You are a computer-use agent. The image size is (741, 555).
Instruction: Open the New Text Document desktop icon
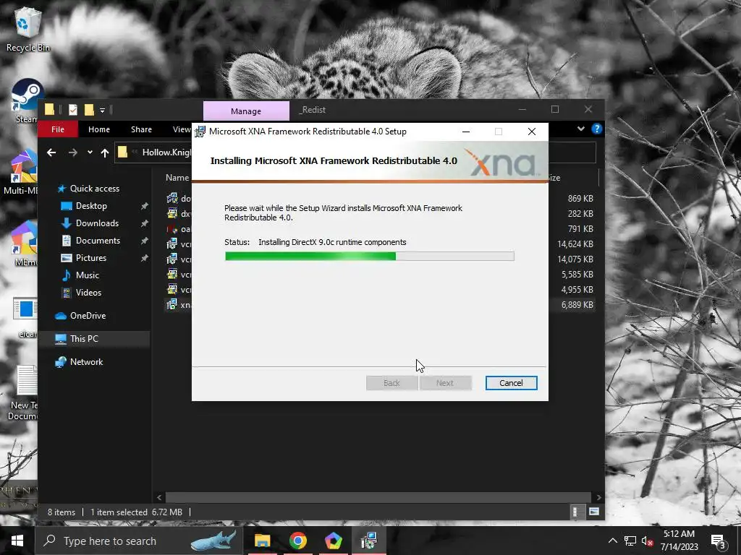24,393
